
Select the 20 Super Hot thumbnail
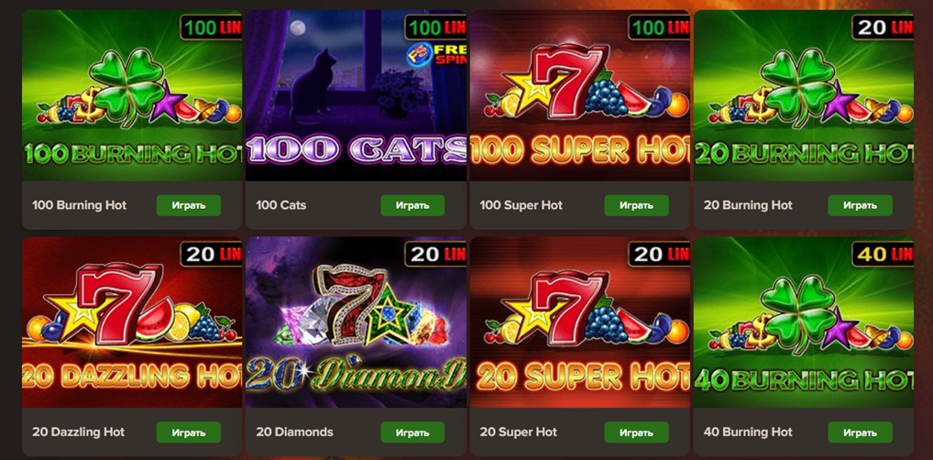[579, 322]
